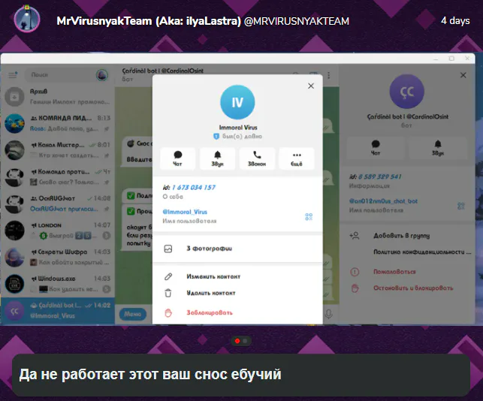The height and width of the screenshot is (401, 483).
Task: Open the LONDON channel chat
Action: click(x=58, y=231)
